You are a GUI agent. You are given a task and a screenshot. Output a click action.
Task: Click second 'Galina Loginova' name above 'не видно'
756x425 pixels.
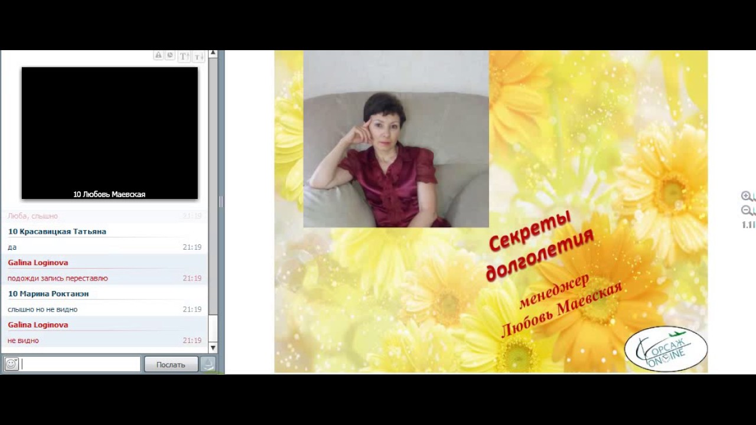click(x=38, y=325)
